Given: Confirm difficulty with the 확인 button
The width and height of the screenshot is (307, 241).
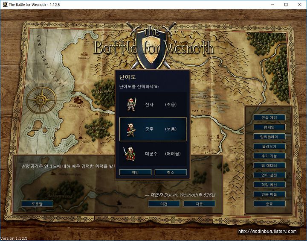Looking at the screenshot, I should click(135, 172).
